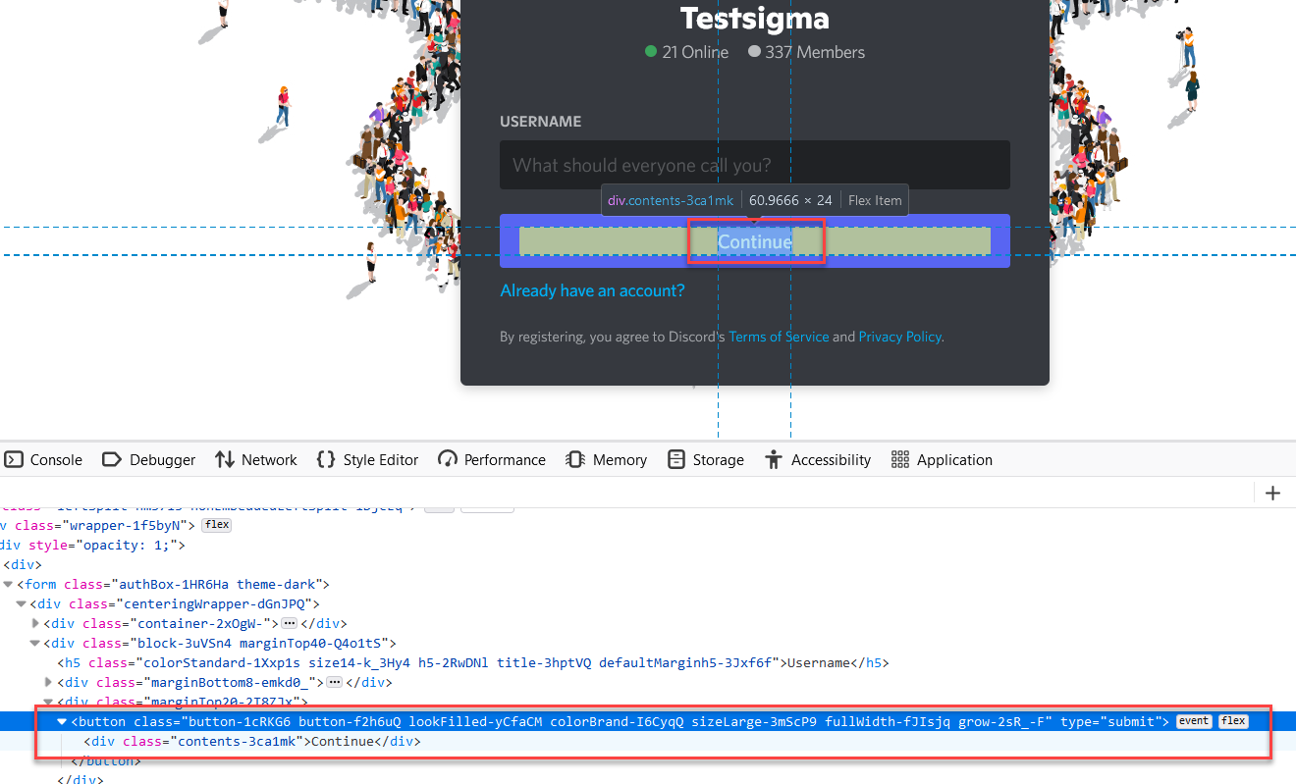Click the Testsigma server title
This screenshot has height=784, width=1296.
(754, 19)
